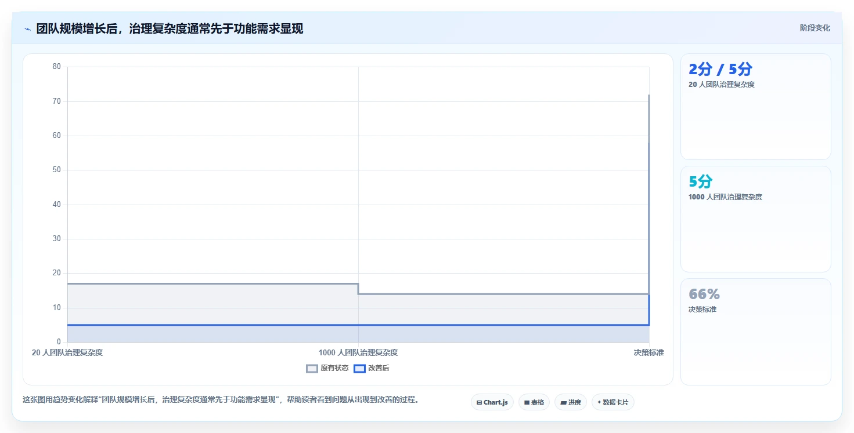
Task: Select the Chart.js tag
Action: (x=492, y=402)
